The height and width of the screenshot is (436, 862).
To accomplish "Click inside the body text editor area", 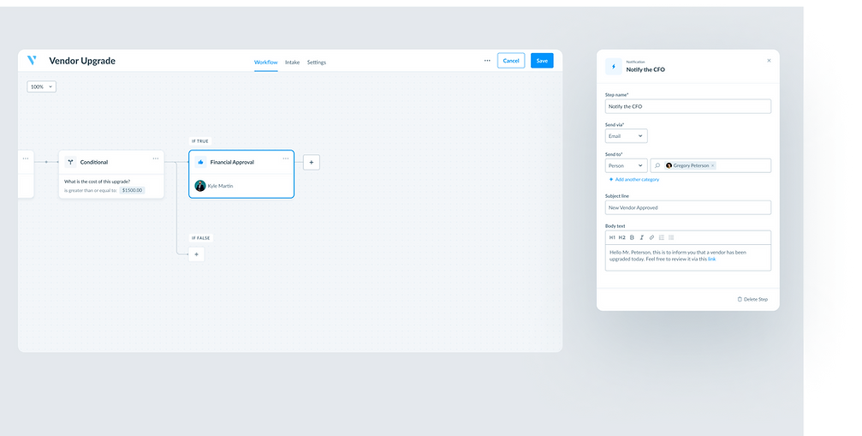I will point(687,257).
